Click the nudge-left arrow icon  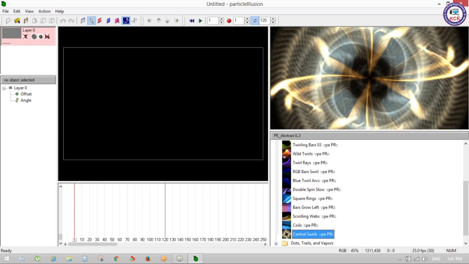click(x=149, y=21)
